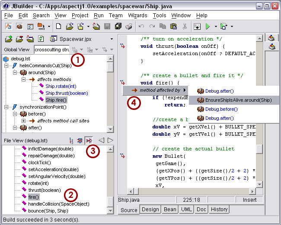Viewport: 281px width, 225px height.
Task: Switch to the UML tab
Action: (187, 209)
